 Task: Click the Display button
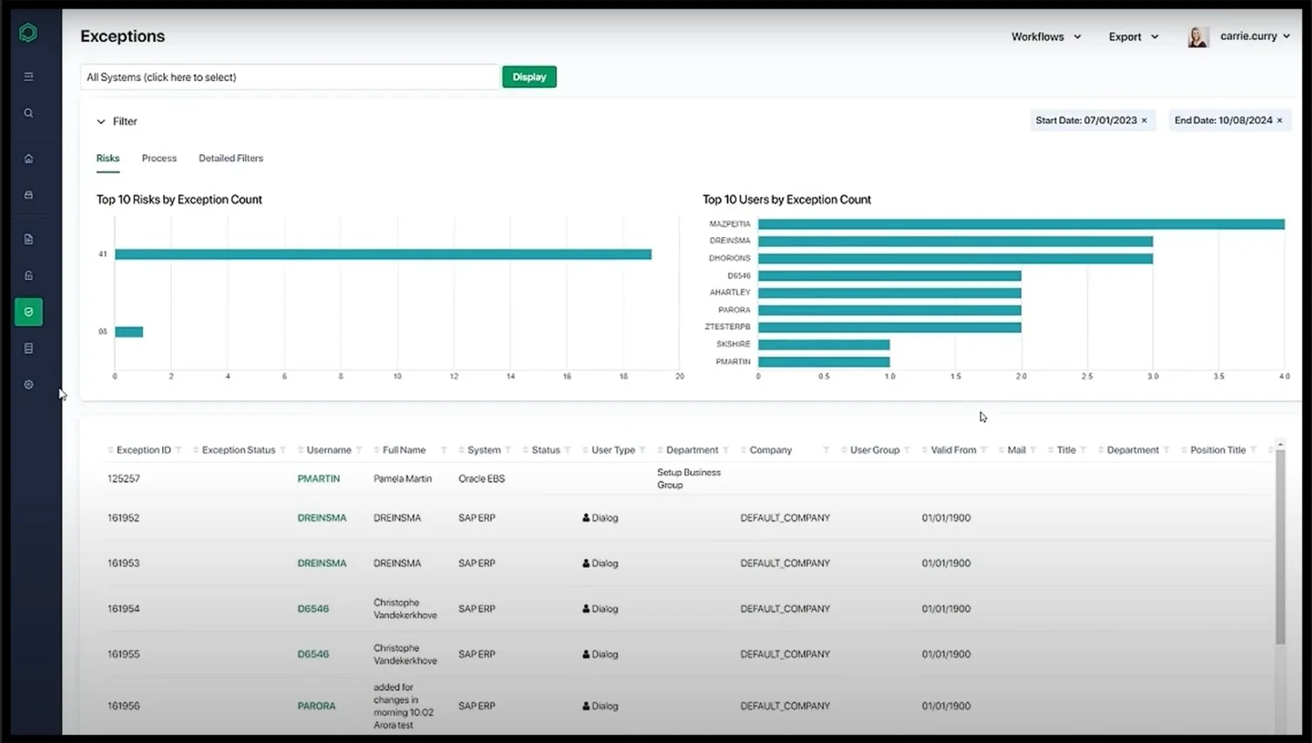pyautogui.click(x=528, y=77)
